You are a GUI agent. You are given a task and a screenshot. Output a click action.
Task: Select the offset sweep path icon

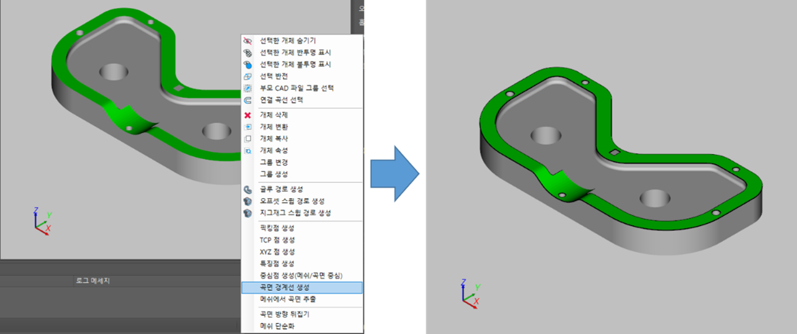(247, 201)
